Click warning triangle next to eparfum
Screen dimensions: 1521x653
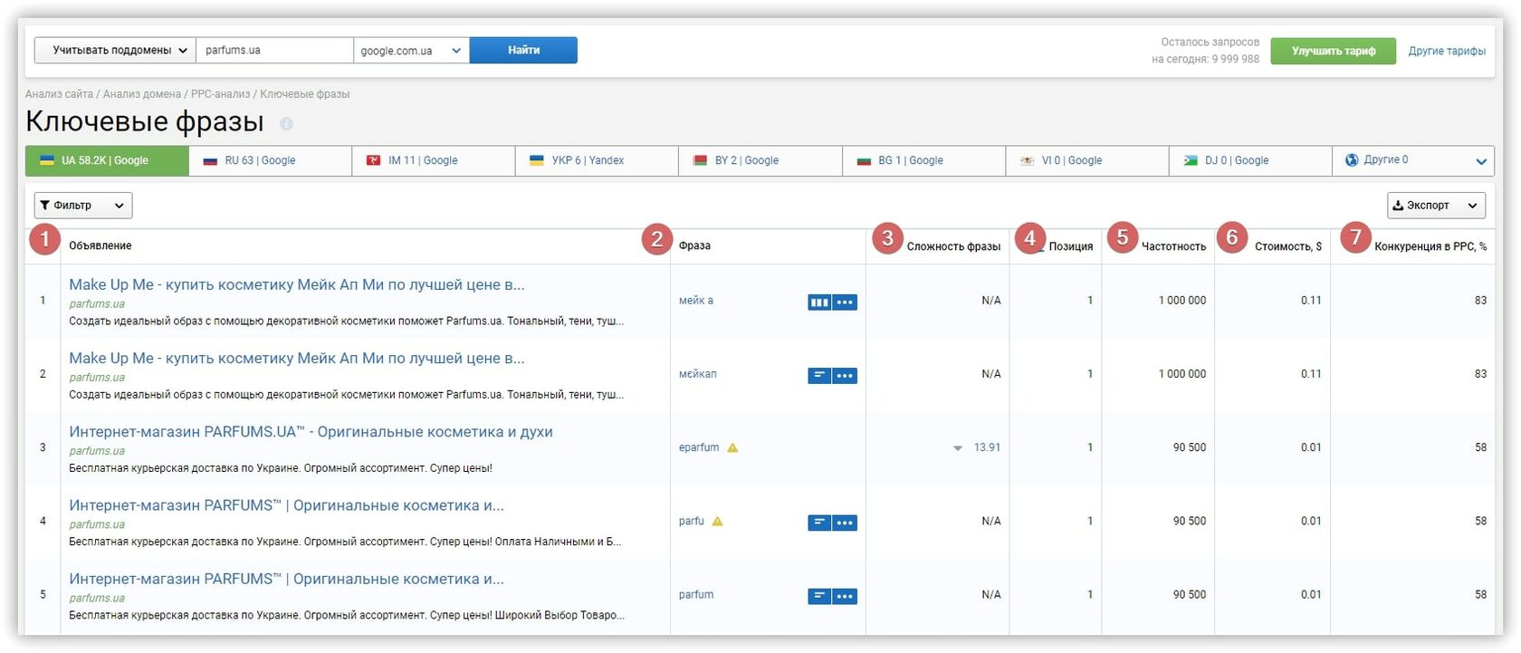732,447
